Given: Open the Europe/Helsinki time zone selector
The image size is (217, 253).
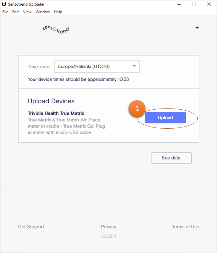Looking at the screenshot, I should coord(93,66).
